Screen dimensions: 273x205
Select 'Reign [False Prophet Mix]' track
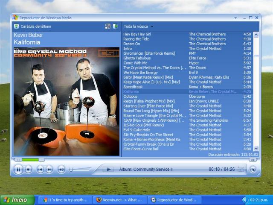pyautogui.click(x=188, y=101)
